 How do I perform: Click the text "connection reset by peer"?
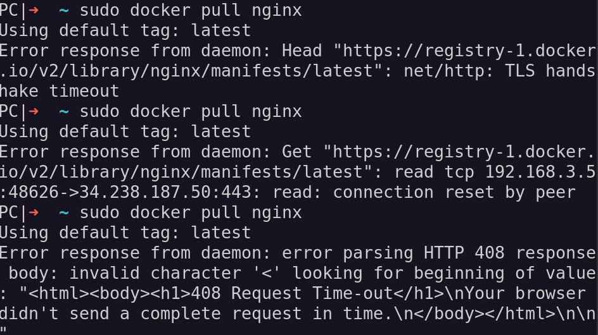[454, 193]
